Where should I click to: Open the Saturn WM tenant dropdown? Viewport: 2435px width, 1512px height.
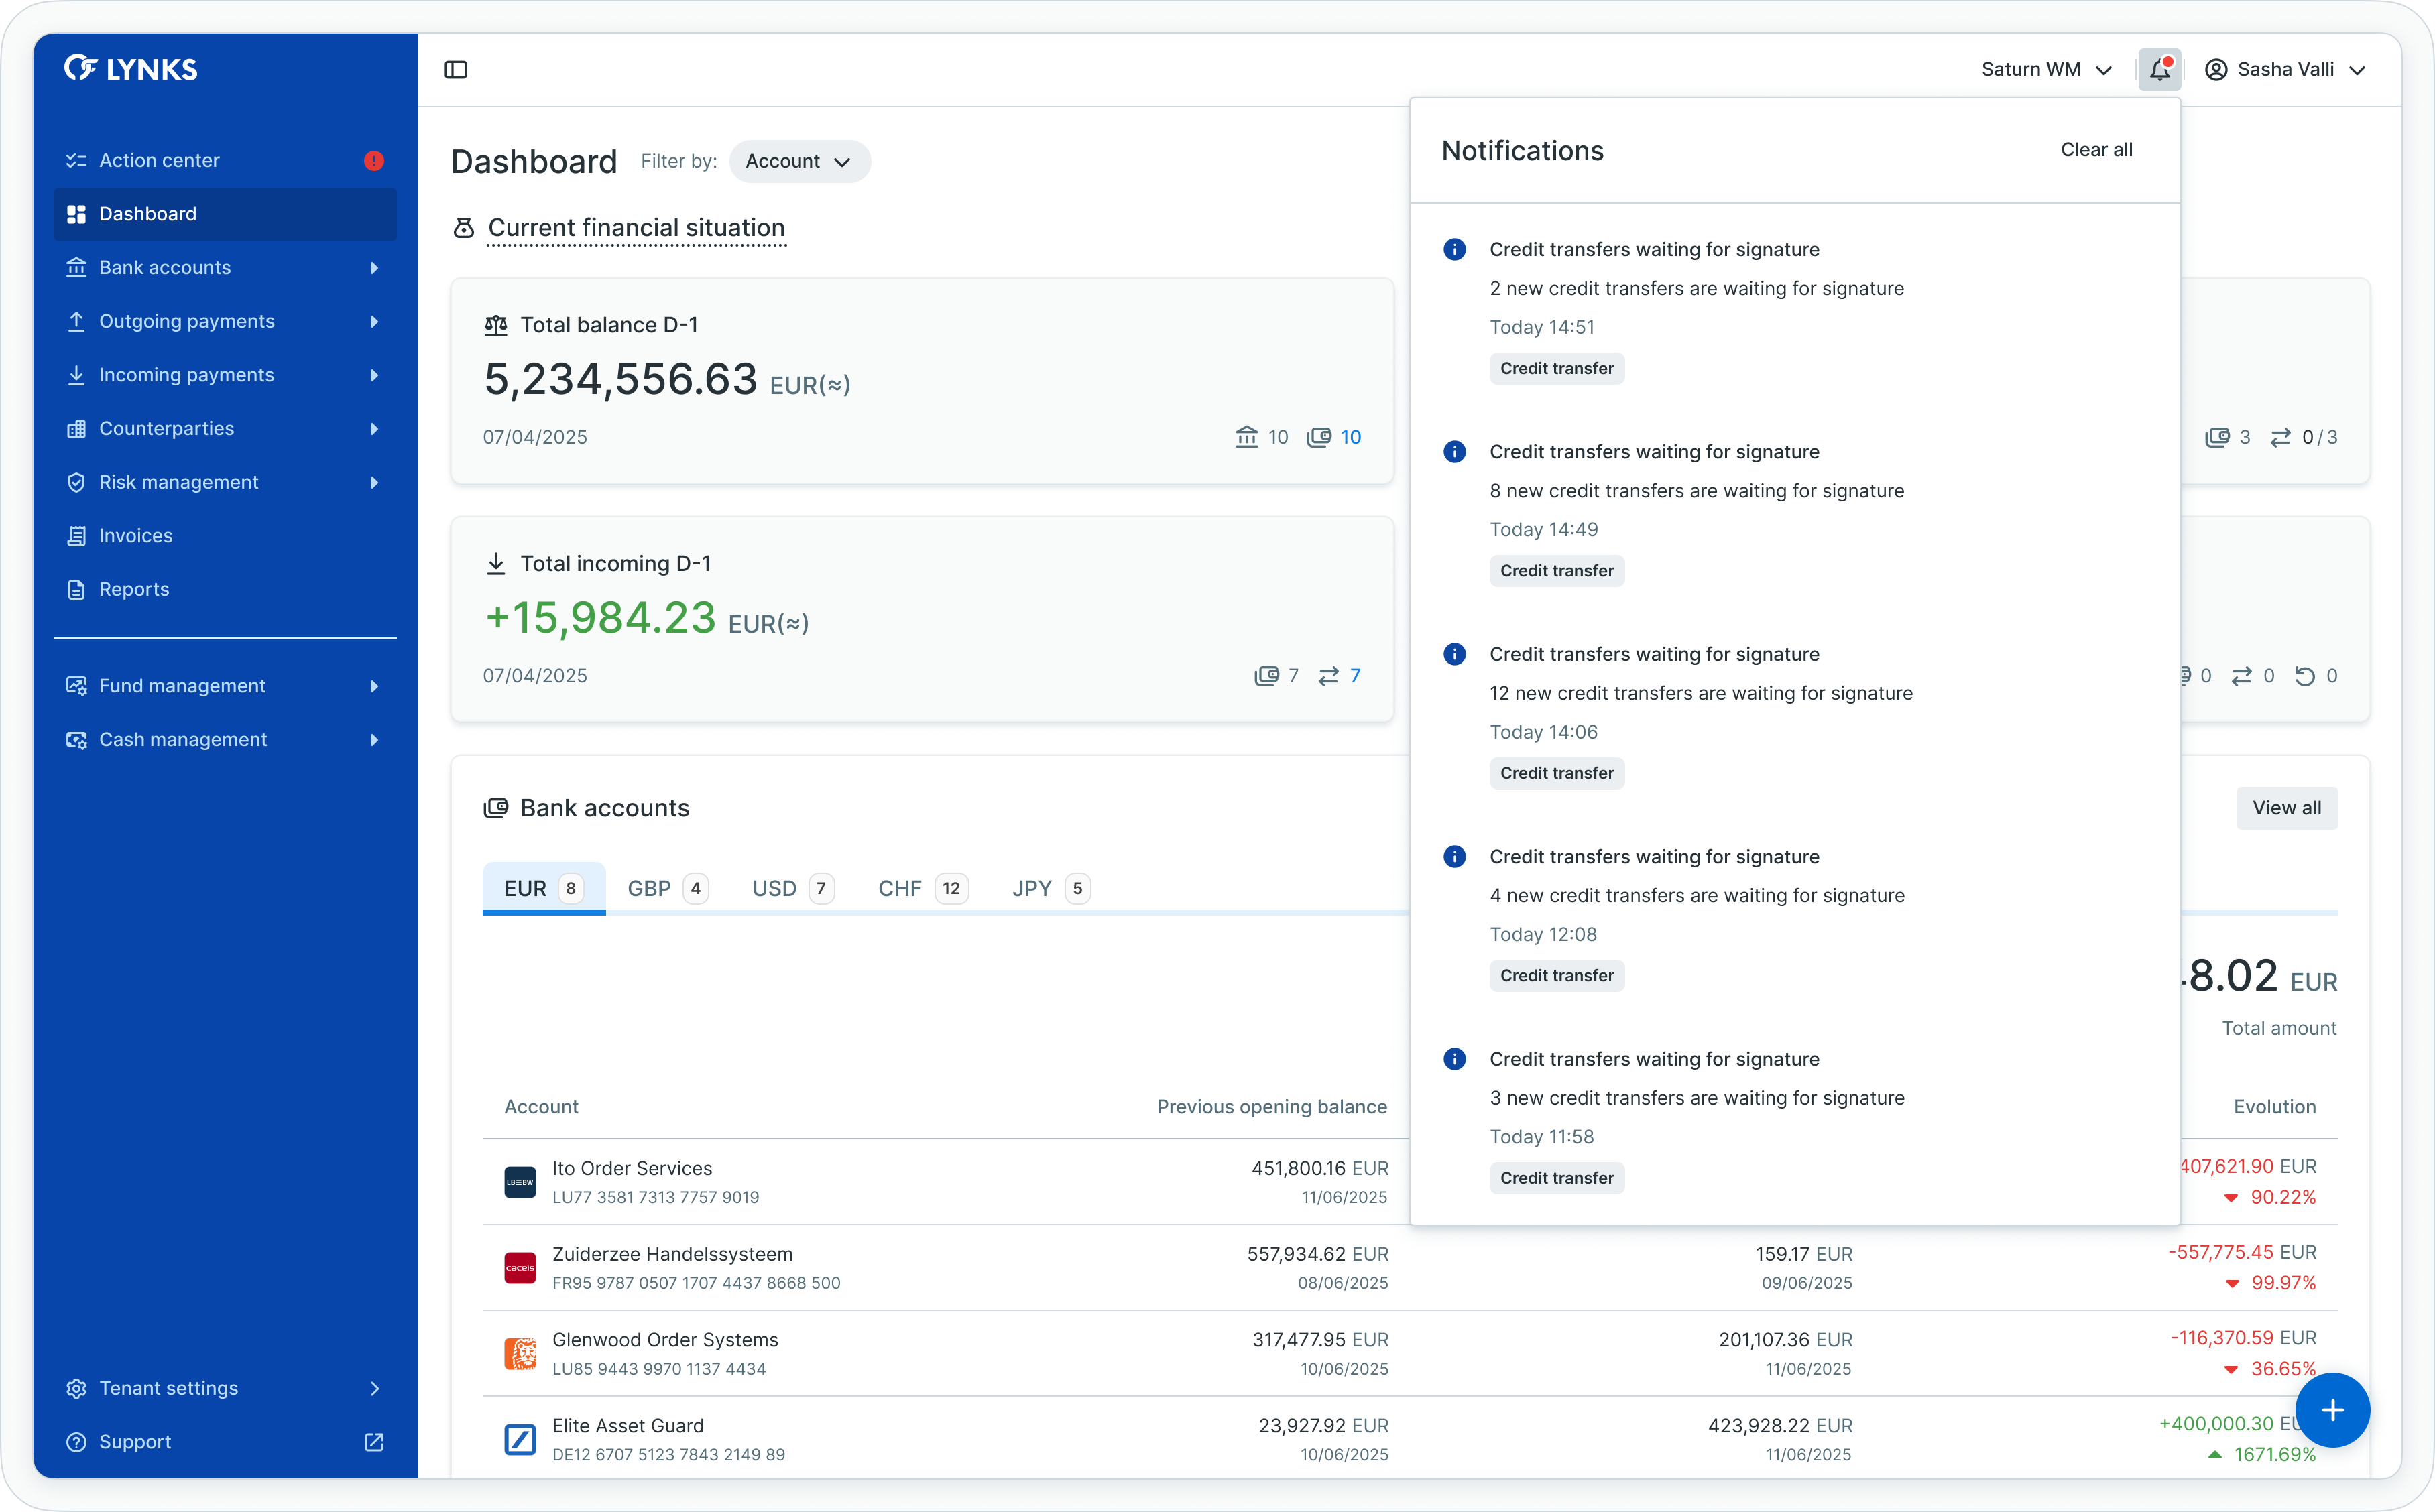2046,70
